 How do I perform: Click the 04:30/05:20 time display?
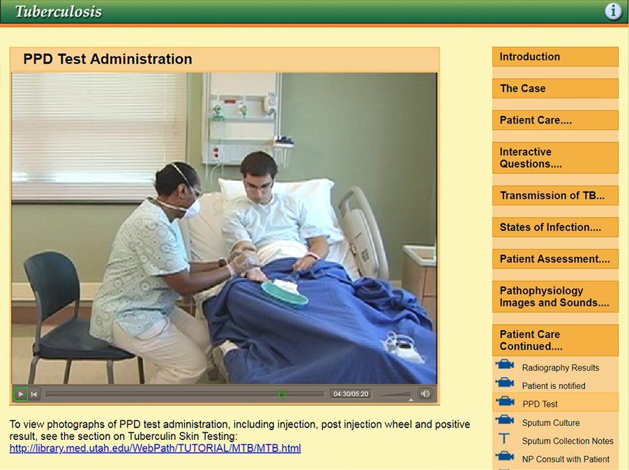point(351,393)
